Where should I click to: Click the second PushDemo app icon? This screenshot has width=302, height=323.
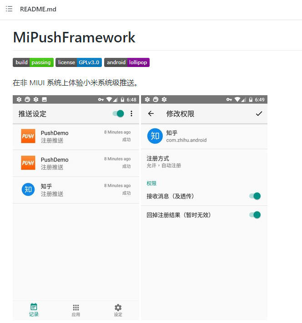28,163
